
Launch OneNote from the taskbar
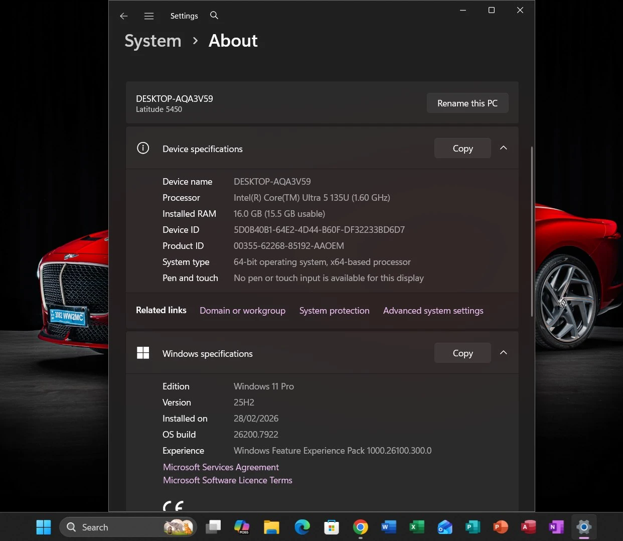556,527
